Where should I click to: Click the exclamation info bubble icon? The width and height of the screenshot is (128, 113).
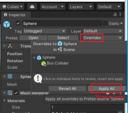[38, 79]
